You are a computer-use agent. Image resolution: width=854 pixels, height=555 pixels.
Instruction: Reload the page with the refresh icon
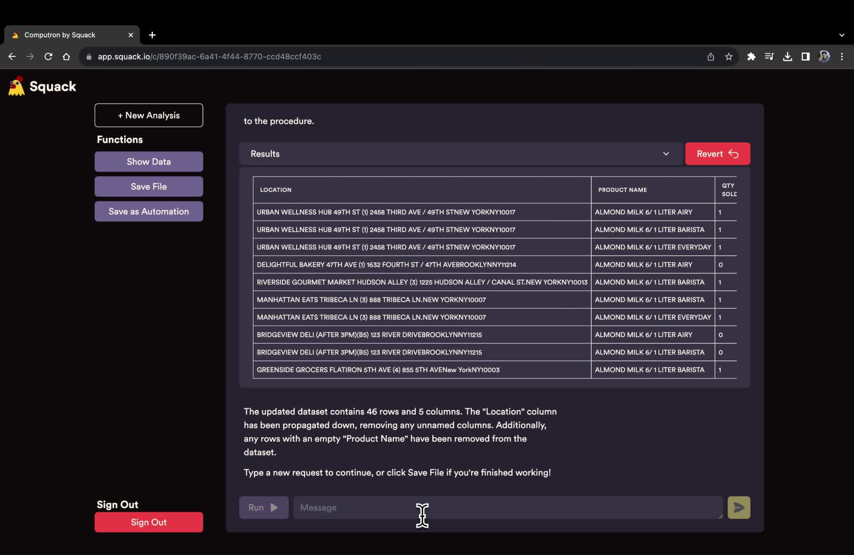coord(48,56)
